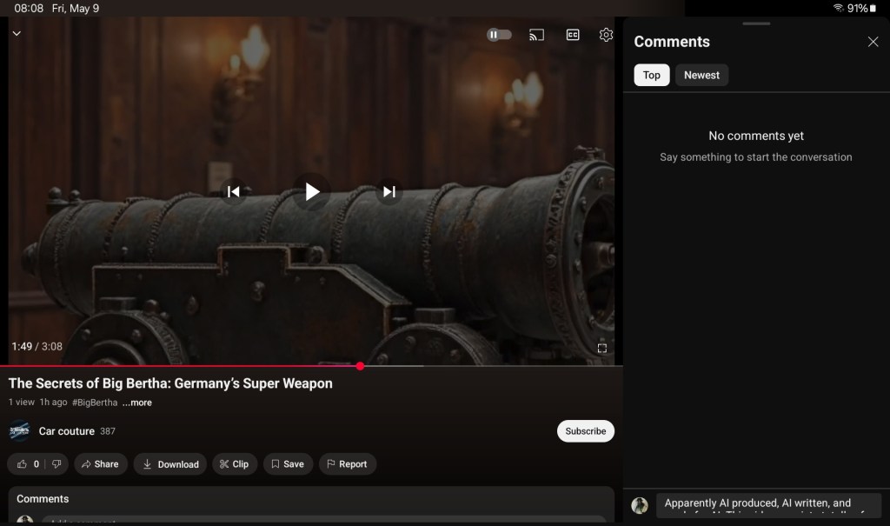Turn on closed captions
Image resolution: width=890 pixels, height=526 pixels.
pyautogui.click(x=573, y=35)
